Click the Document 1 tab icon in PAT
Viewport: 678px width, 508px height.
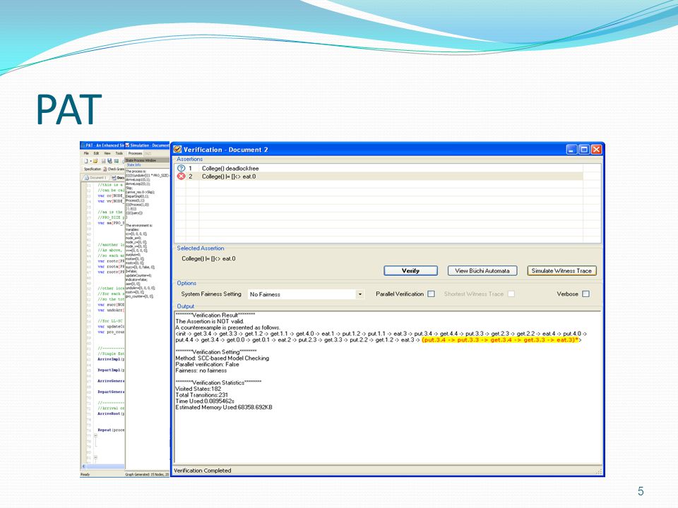[86, 178]
